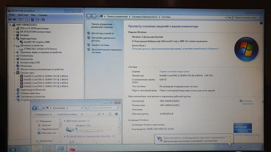Open Windows Media Player from the taskbar

[x=49, y=149]
